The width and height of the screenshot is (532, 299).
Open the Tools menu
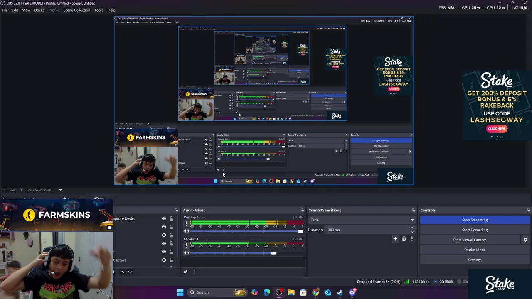[x=99, y=10]
